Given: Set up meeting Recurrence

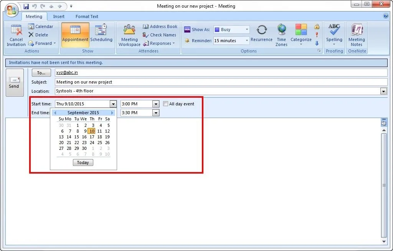Looking at the screenshot, I should pyautogui.click(x=261, y=33).
